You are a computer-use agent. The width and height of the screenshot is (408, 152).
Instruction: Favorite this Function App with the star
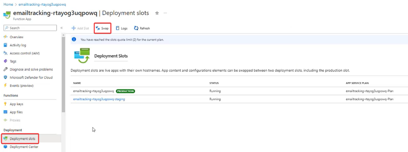pyautogui.click(x=157, y=13)
